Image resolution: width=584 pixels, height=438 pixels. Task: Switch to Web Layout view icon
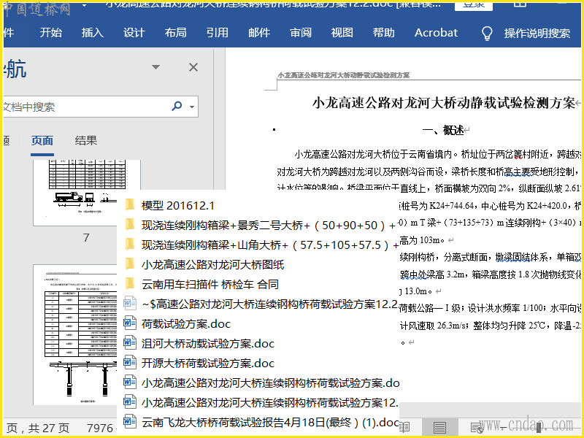476,427
